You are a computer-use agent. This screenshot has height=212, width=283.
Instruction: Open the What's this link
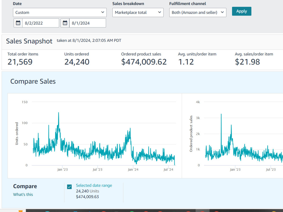[23, 194]
